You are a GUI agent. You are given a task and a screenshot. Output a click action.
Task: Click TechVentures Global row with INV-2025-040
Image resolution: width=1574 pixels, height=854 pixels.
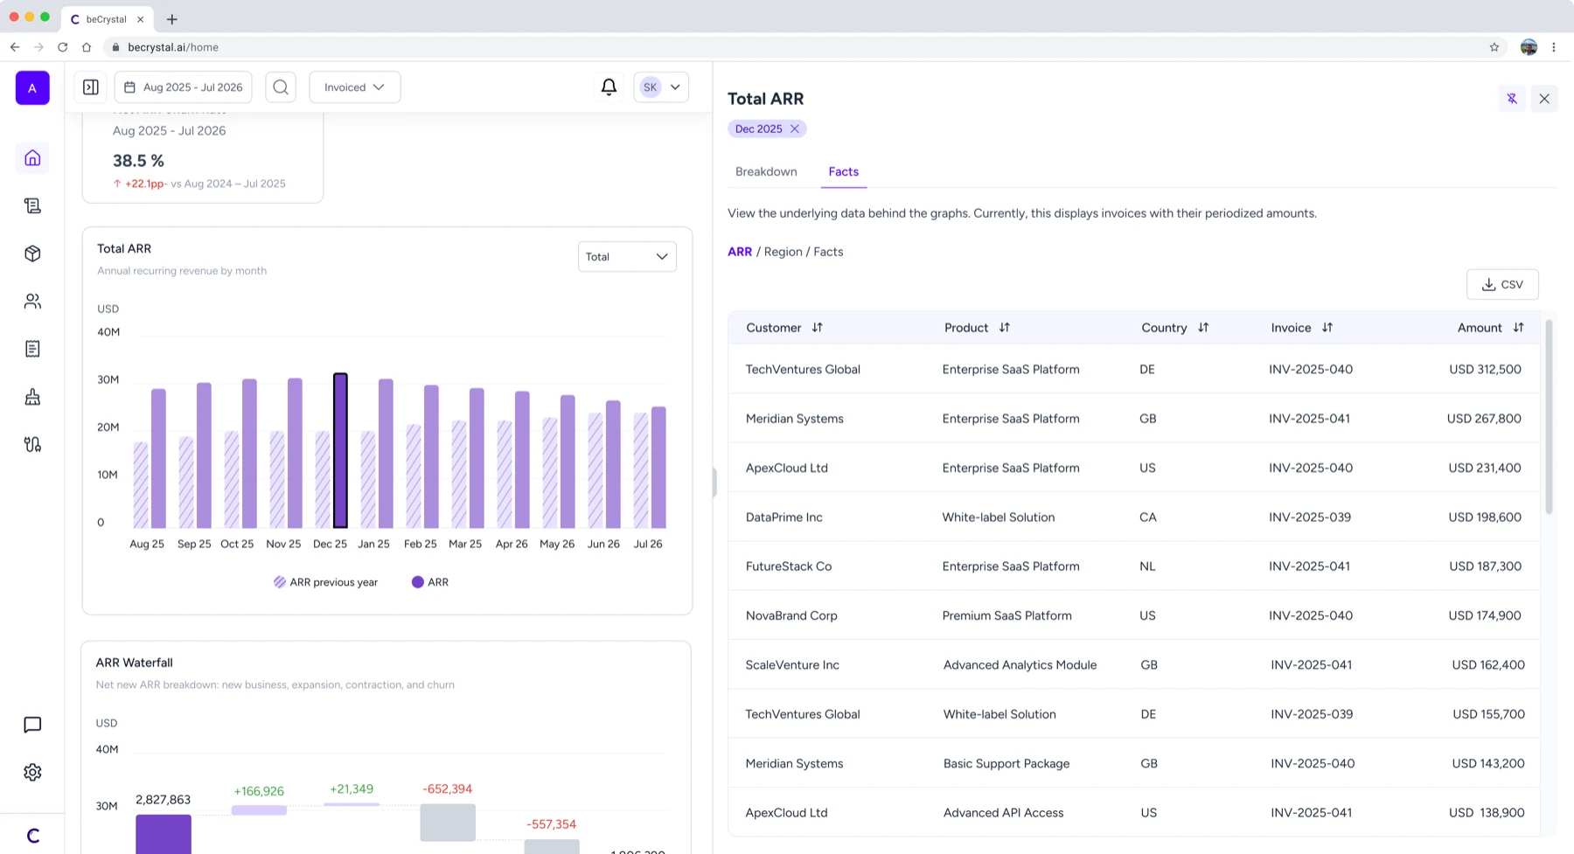(x=1133, y=370)
